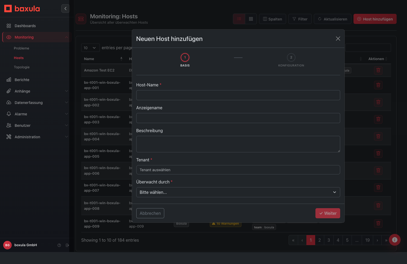Delete host bx-t001-win-boxula-app-006

pos(378,170)
